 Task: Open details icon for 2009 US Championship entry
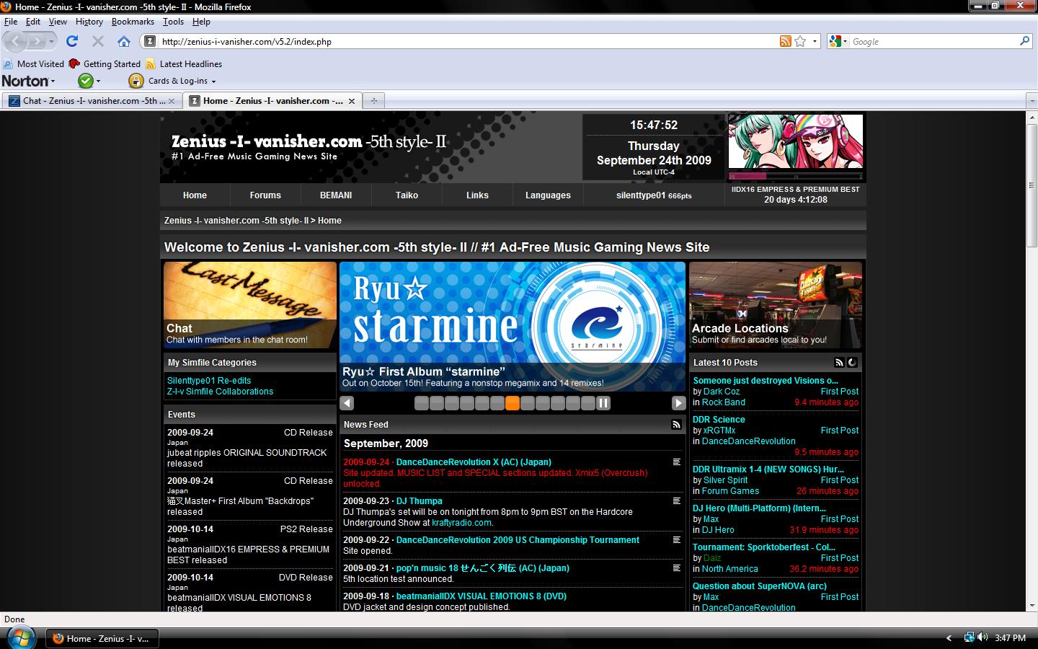point(676,540)
